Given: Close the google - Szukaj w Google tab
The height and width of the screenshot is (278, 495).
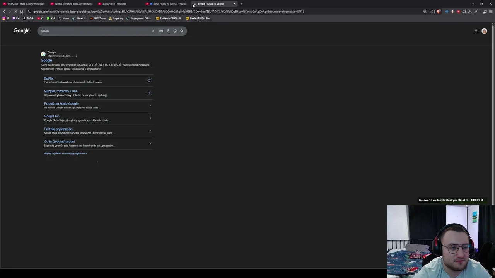Looking at the screenshot, I should [x=234, y=4].
